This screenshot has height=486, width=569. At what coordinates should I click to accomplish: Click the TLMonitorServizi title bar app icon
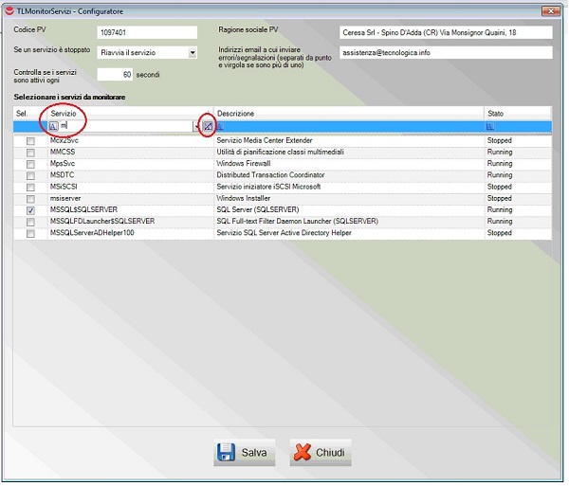[x=9, y=9]
